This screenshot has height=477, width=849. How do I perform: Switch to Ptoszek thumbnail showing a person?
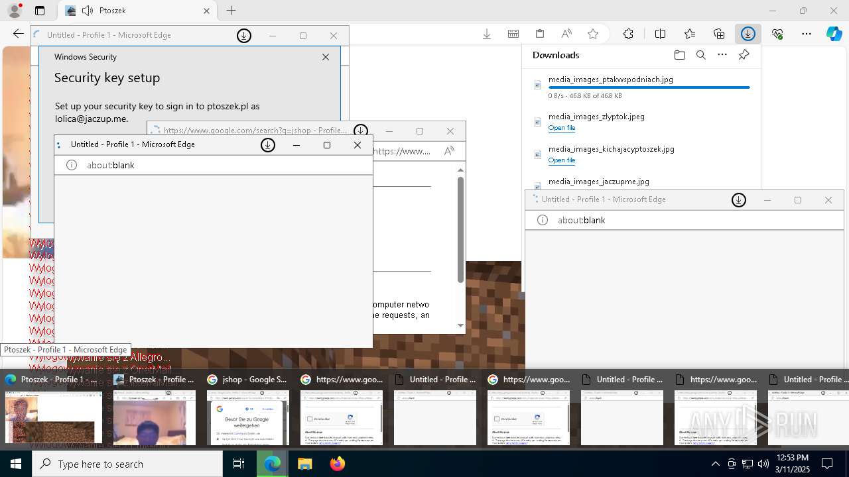(154, 409)
